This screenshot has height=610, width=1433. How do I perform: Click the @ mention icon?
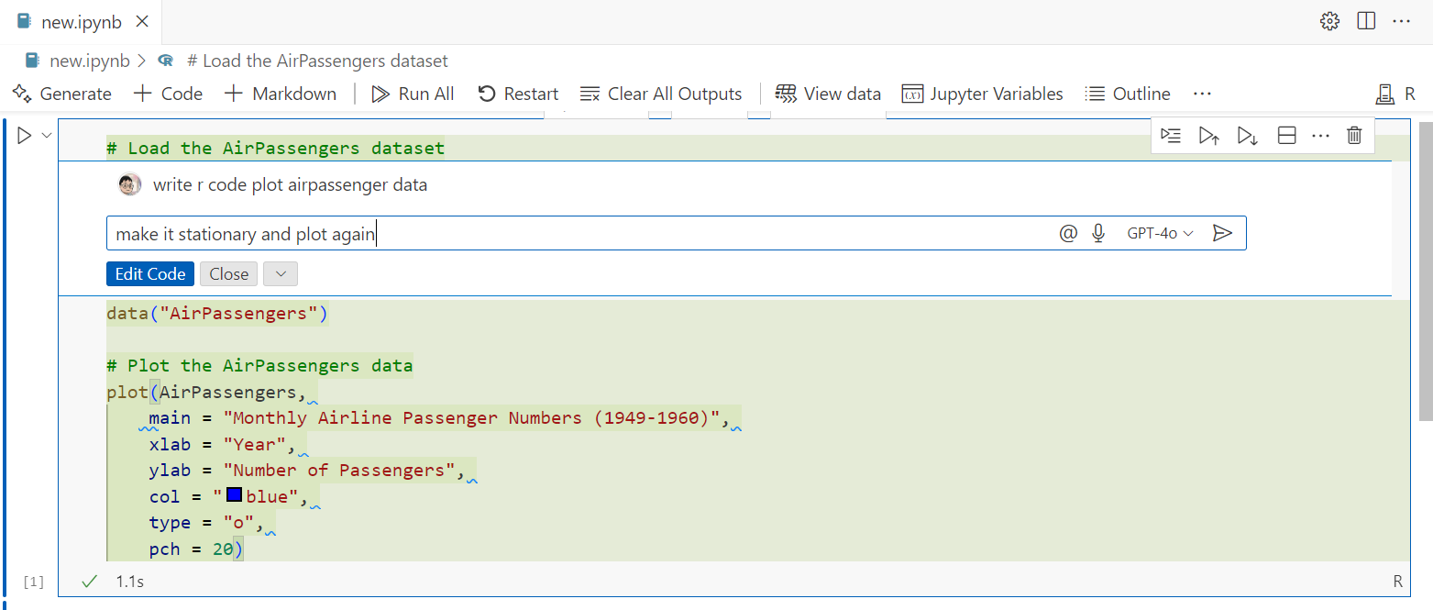point(1068,233)
